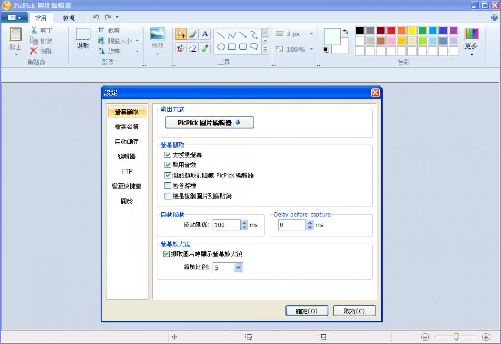Swap foreground and background colors arrow
The height and width of the screenshot is (344, 501).
tap(345, 32)
